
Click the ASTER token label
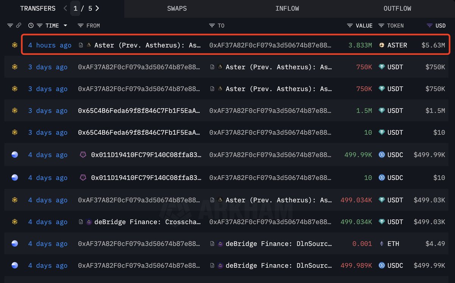click(397, 45)
